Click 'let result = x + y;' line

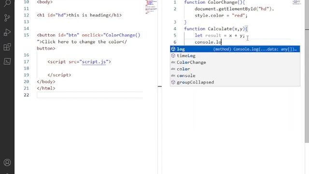click(x=220, y=35)
